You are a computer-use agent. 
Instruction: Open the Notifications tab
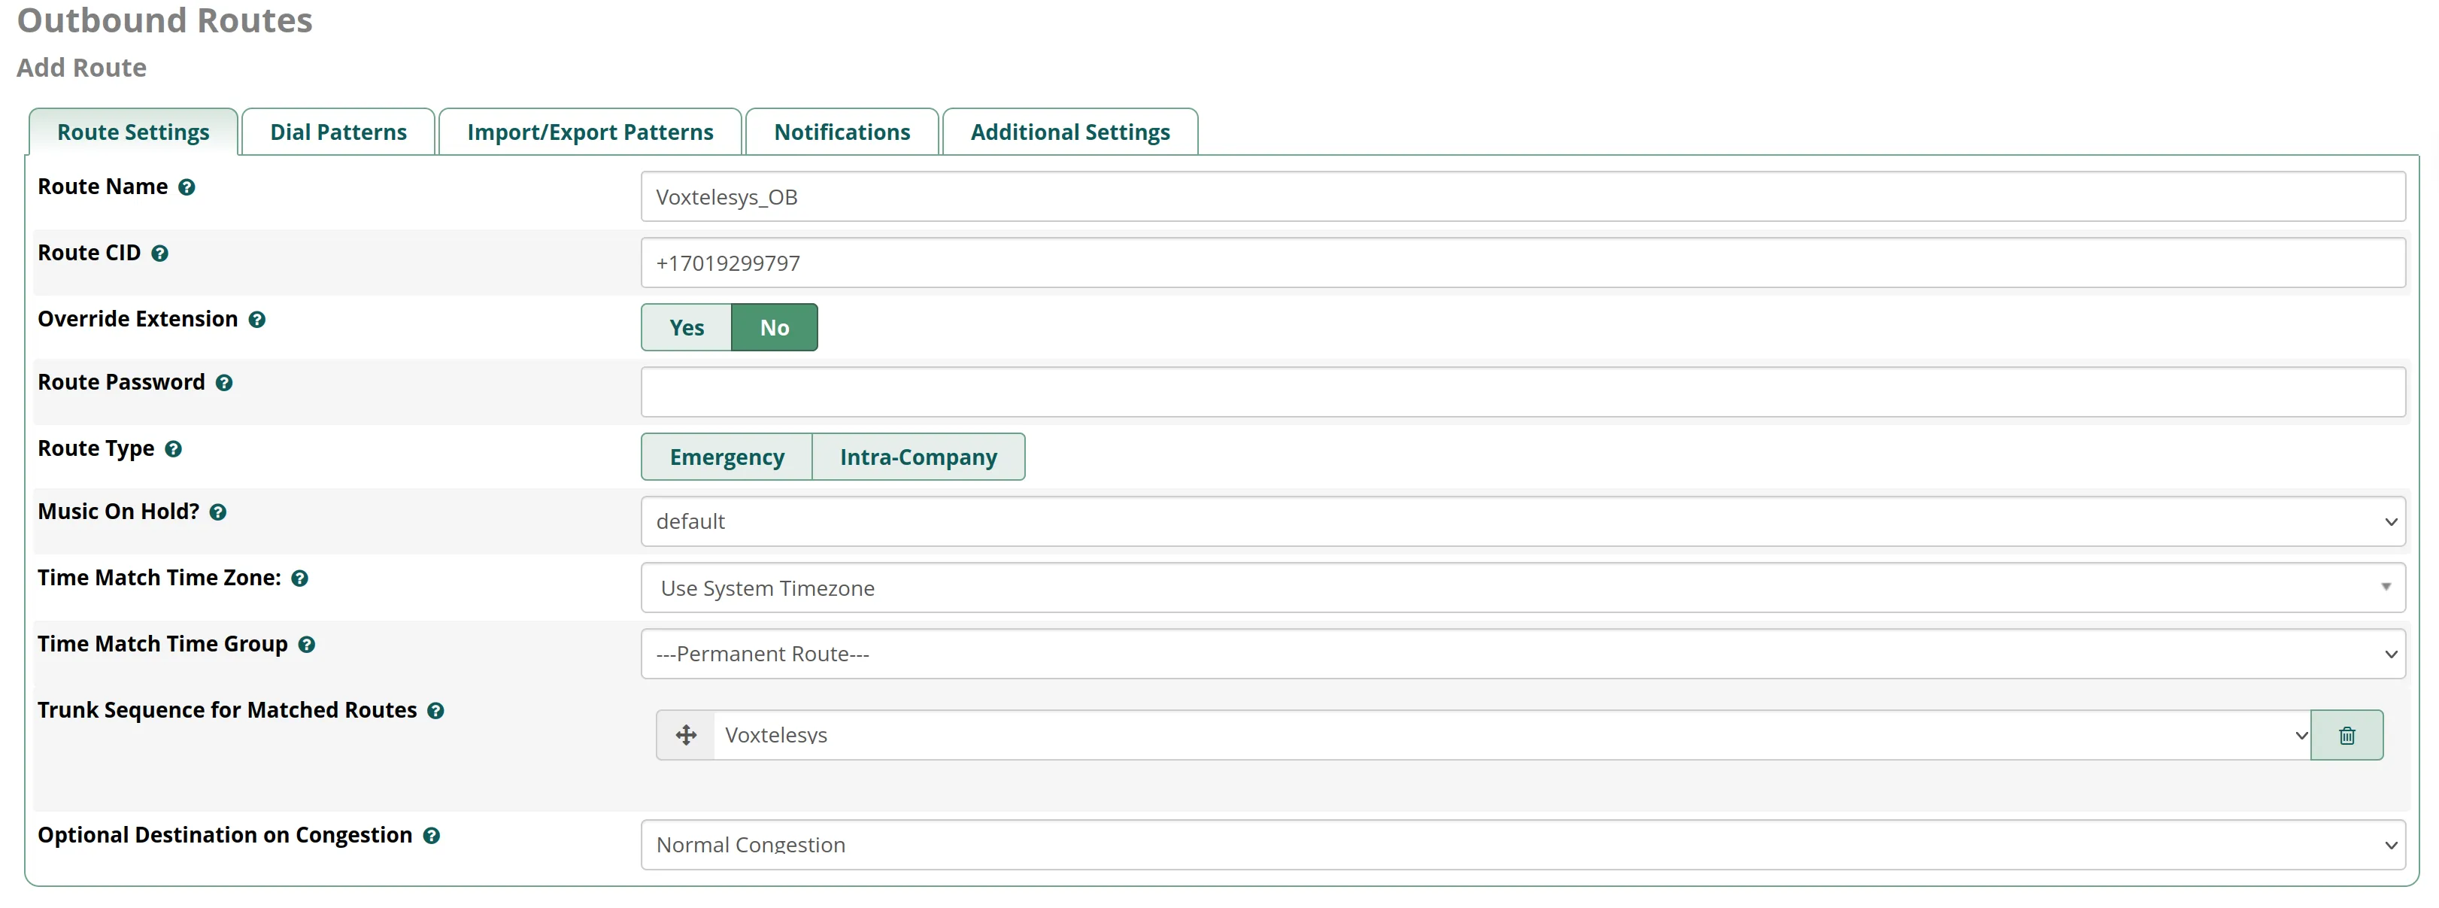point(841,132)
